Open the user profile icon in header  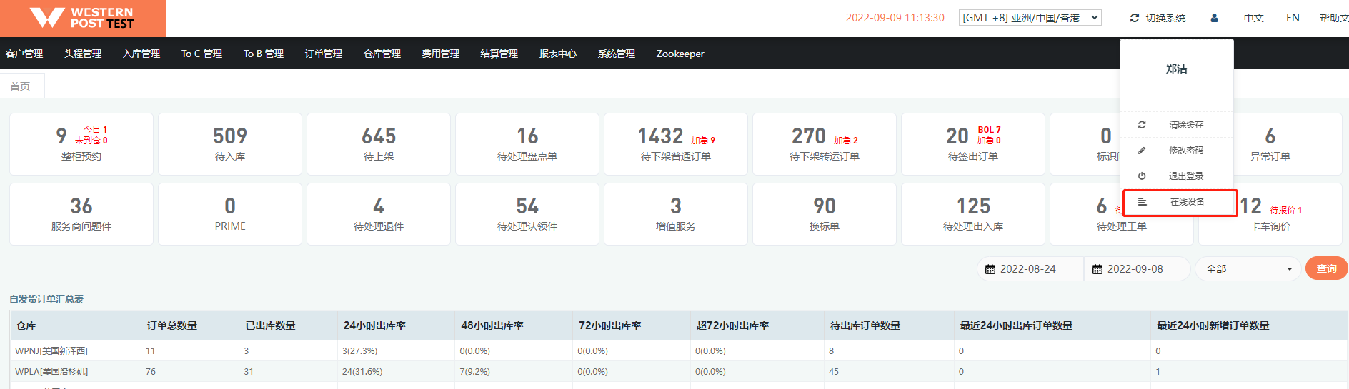coord(1214,18)
